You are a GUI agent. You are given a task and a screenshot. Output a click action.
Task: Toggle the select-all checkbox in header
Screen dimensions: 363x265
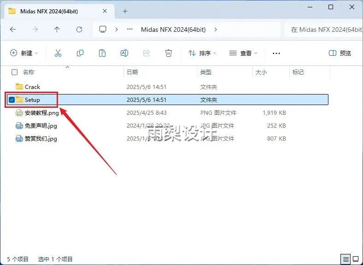(14, 72)
